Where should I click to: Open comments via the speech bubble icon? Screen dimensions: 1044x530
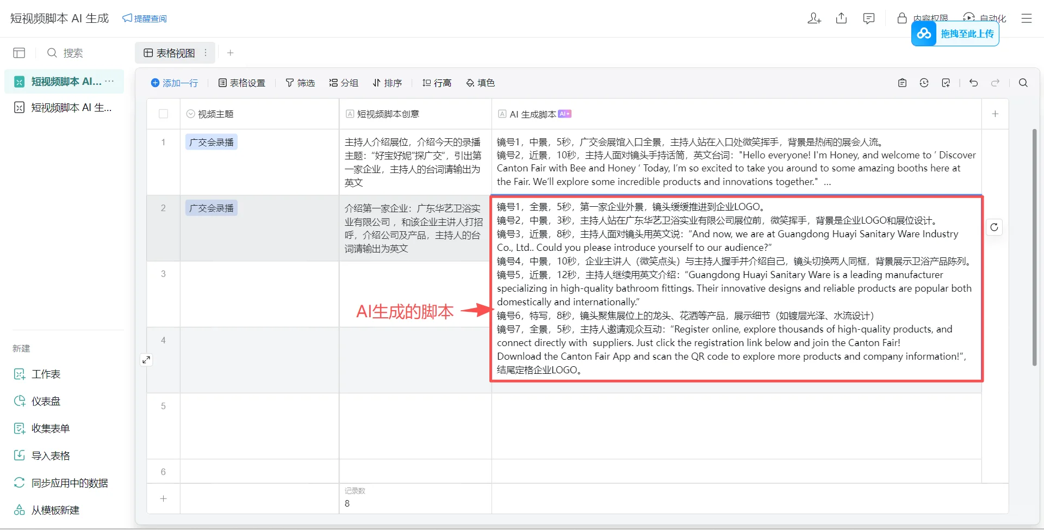[868, 18]
